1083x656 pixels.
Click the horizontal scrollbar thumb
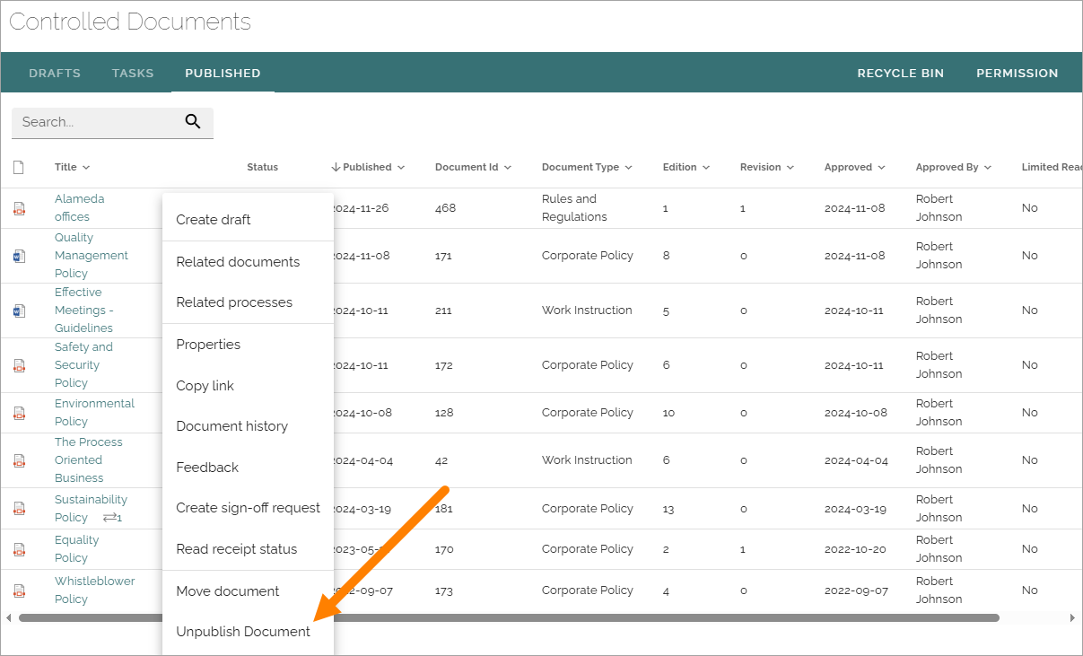509,618
